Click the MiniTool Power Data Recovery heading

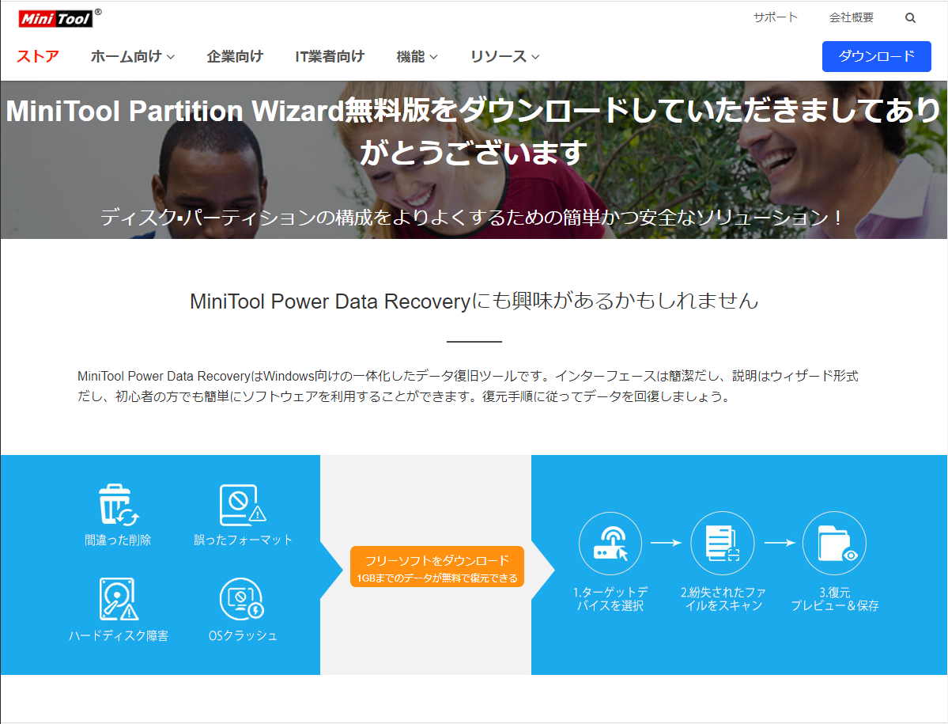474,301
